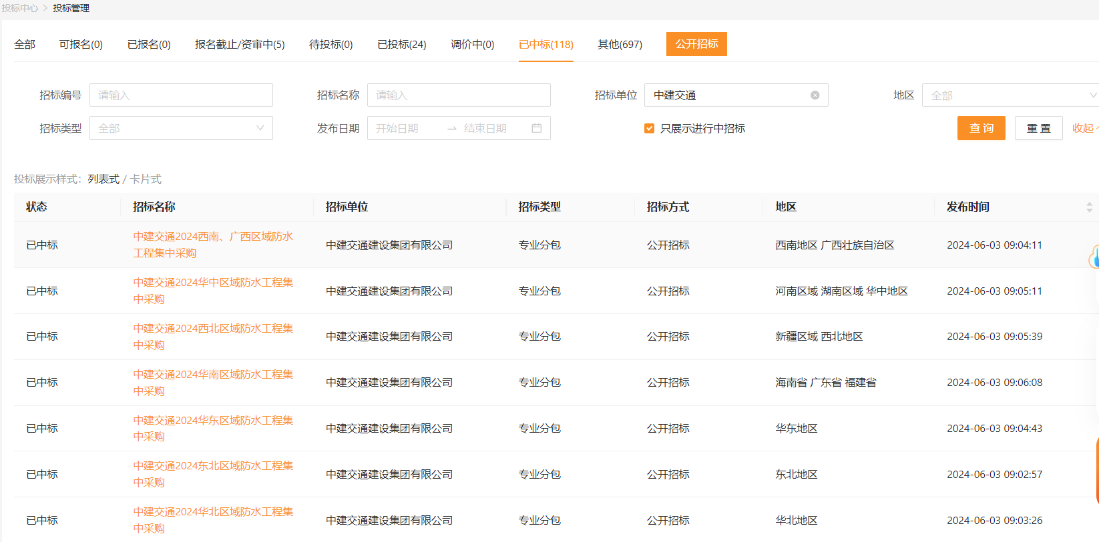Focus the 招标名称 input field
This screenshot has height=542, width=1099.
click(459, 95)
